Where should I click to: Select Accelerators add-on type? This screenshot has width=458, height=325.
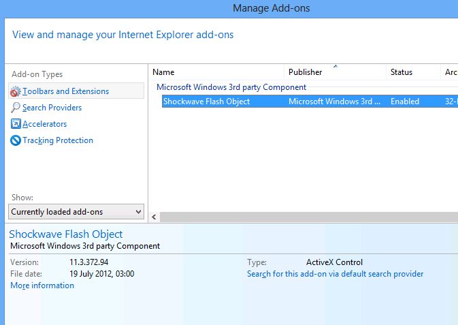(44, 124)
